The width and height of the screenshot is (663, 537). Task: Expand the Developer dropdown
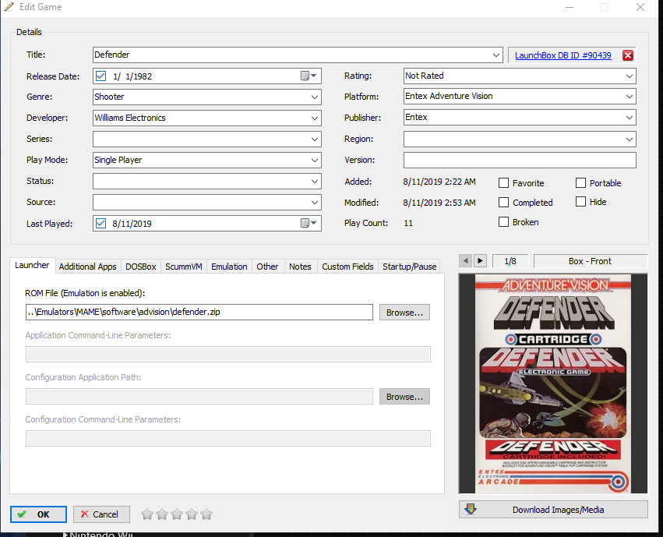(315, 118)
